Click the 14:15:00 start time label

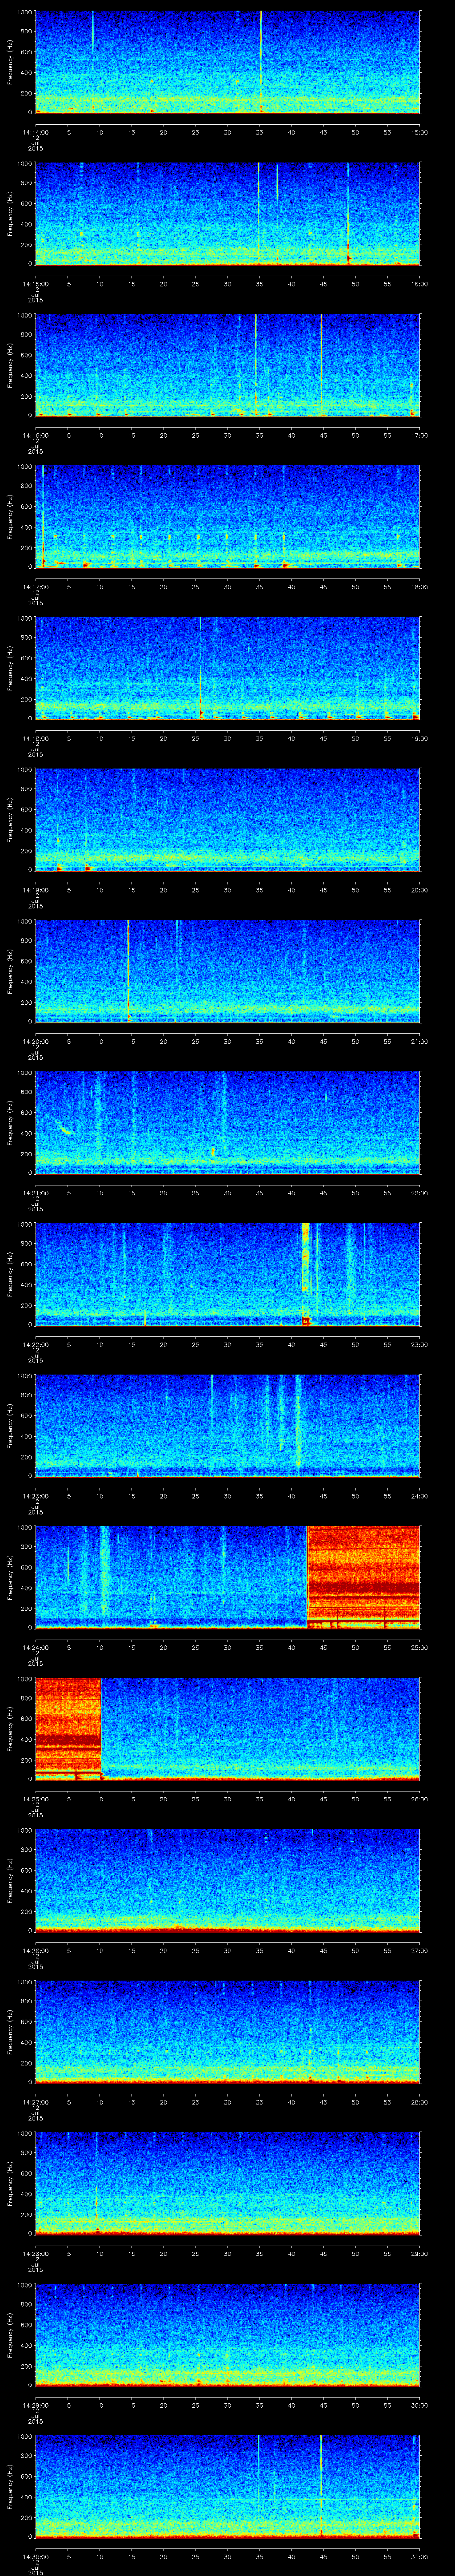(35, 284)
